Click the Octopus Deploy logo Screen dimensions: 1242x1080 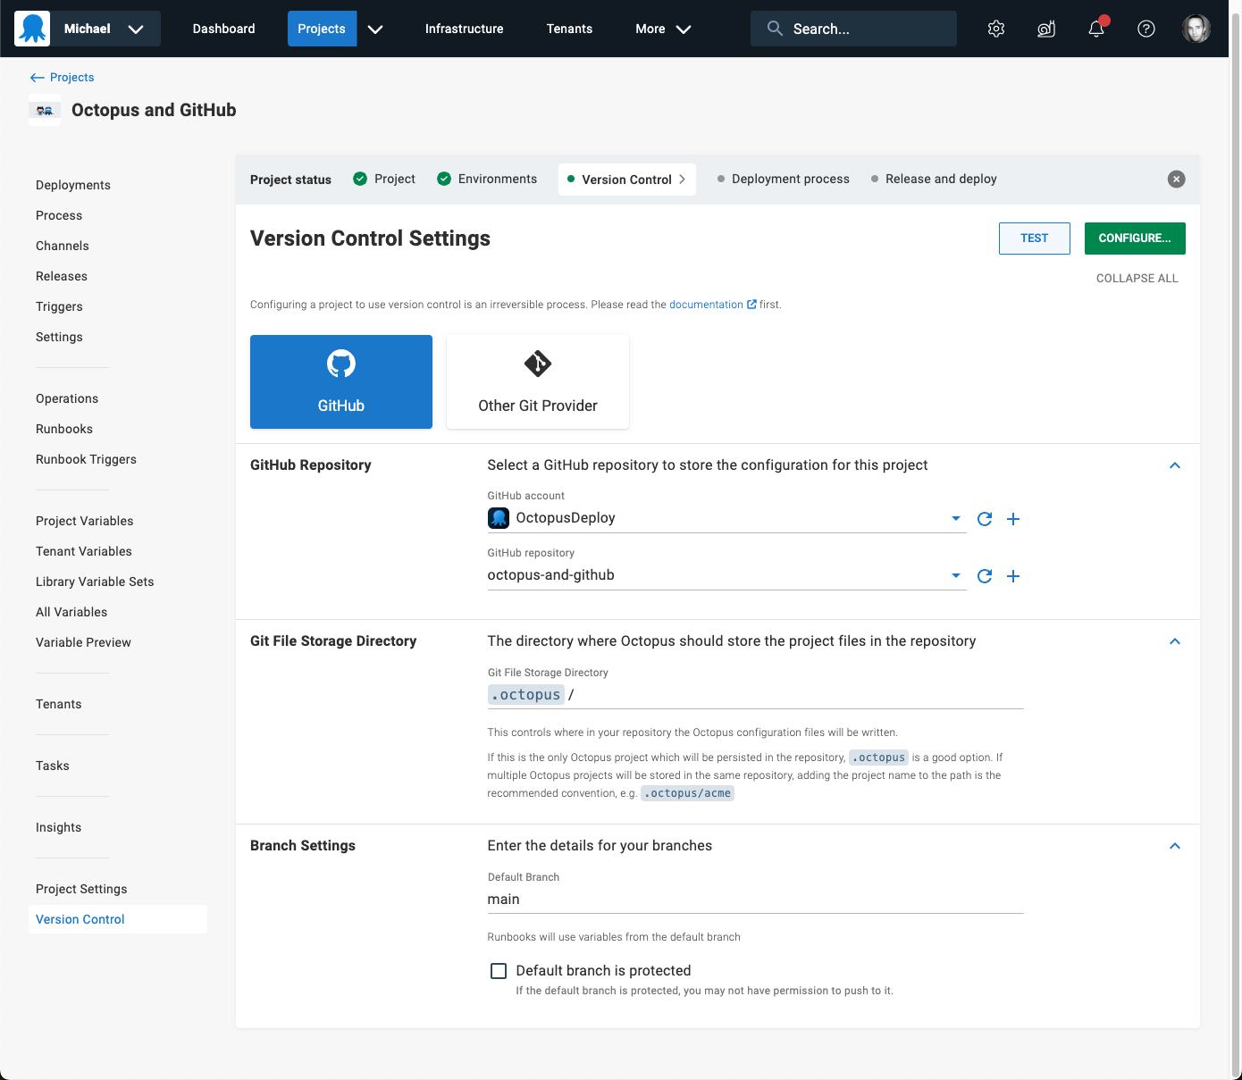tap(32, 28)
